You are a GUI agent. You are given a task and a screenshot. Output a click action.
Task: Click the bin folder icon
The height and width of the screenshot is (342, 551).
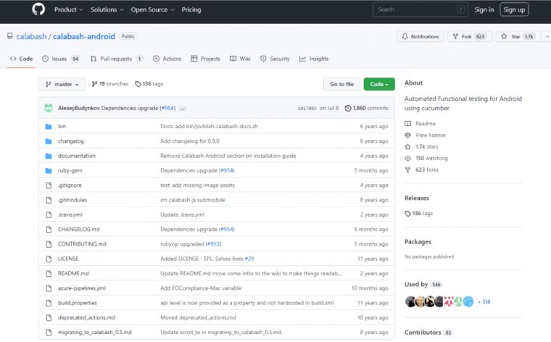coord(49,126)
